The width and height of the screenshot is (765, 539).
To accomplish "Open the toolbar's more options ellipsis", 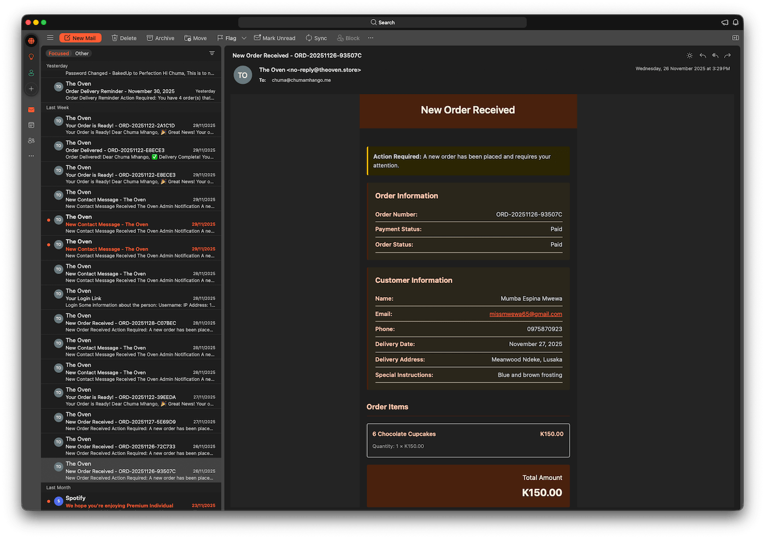I will (370, 38).
